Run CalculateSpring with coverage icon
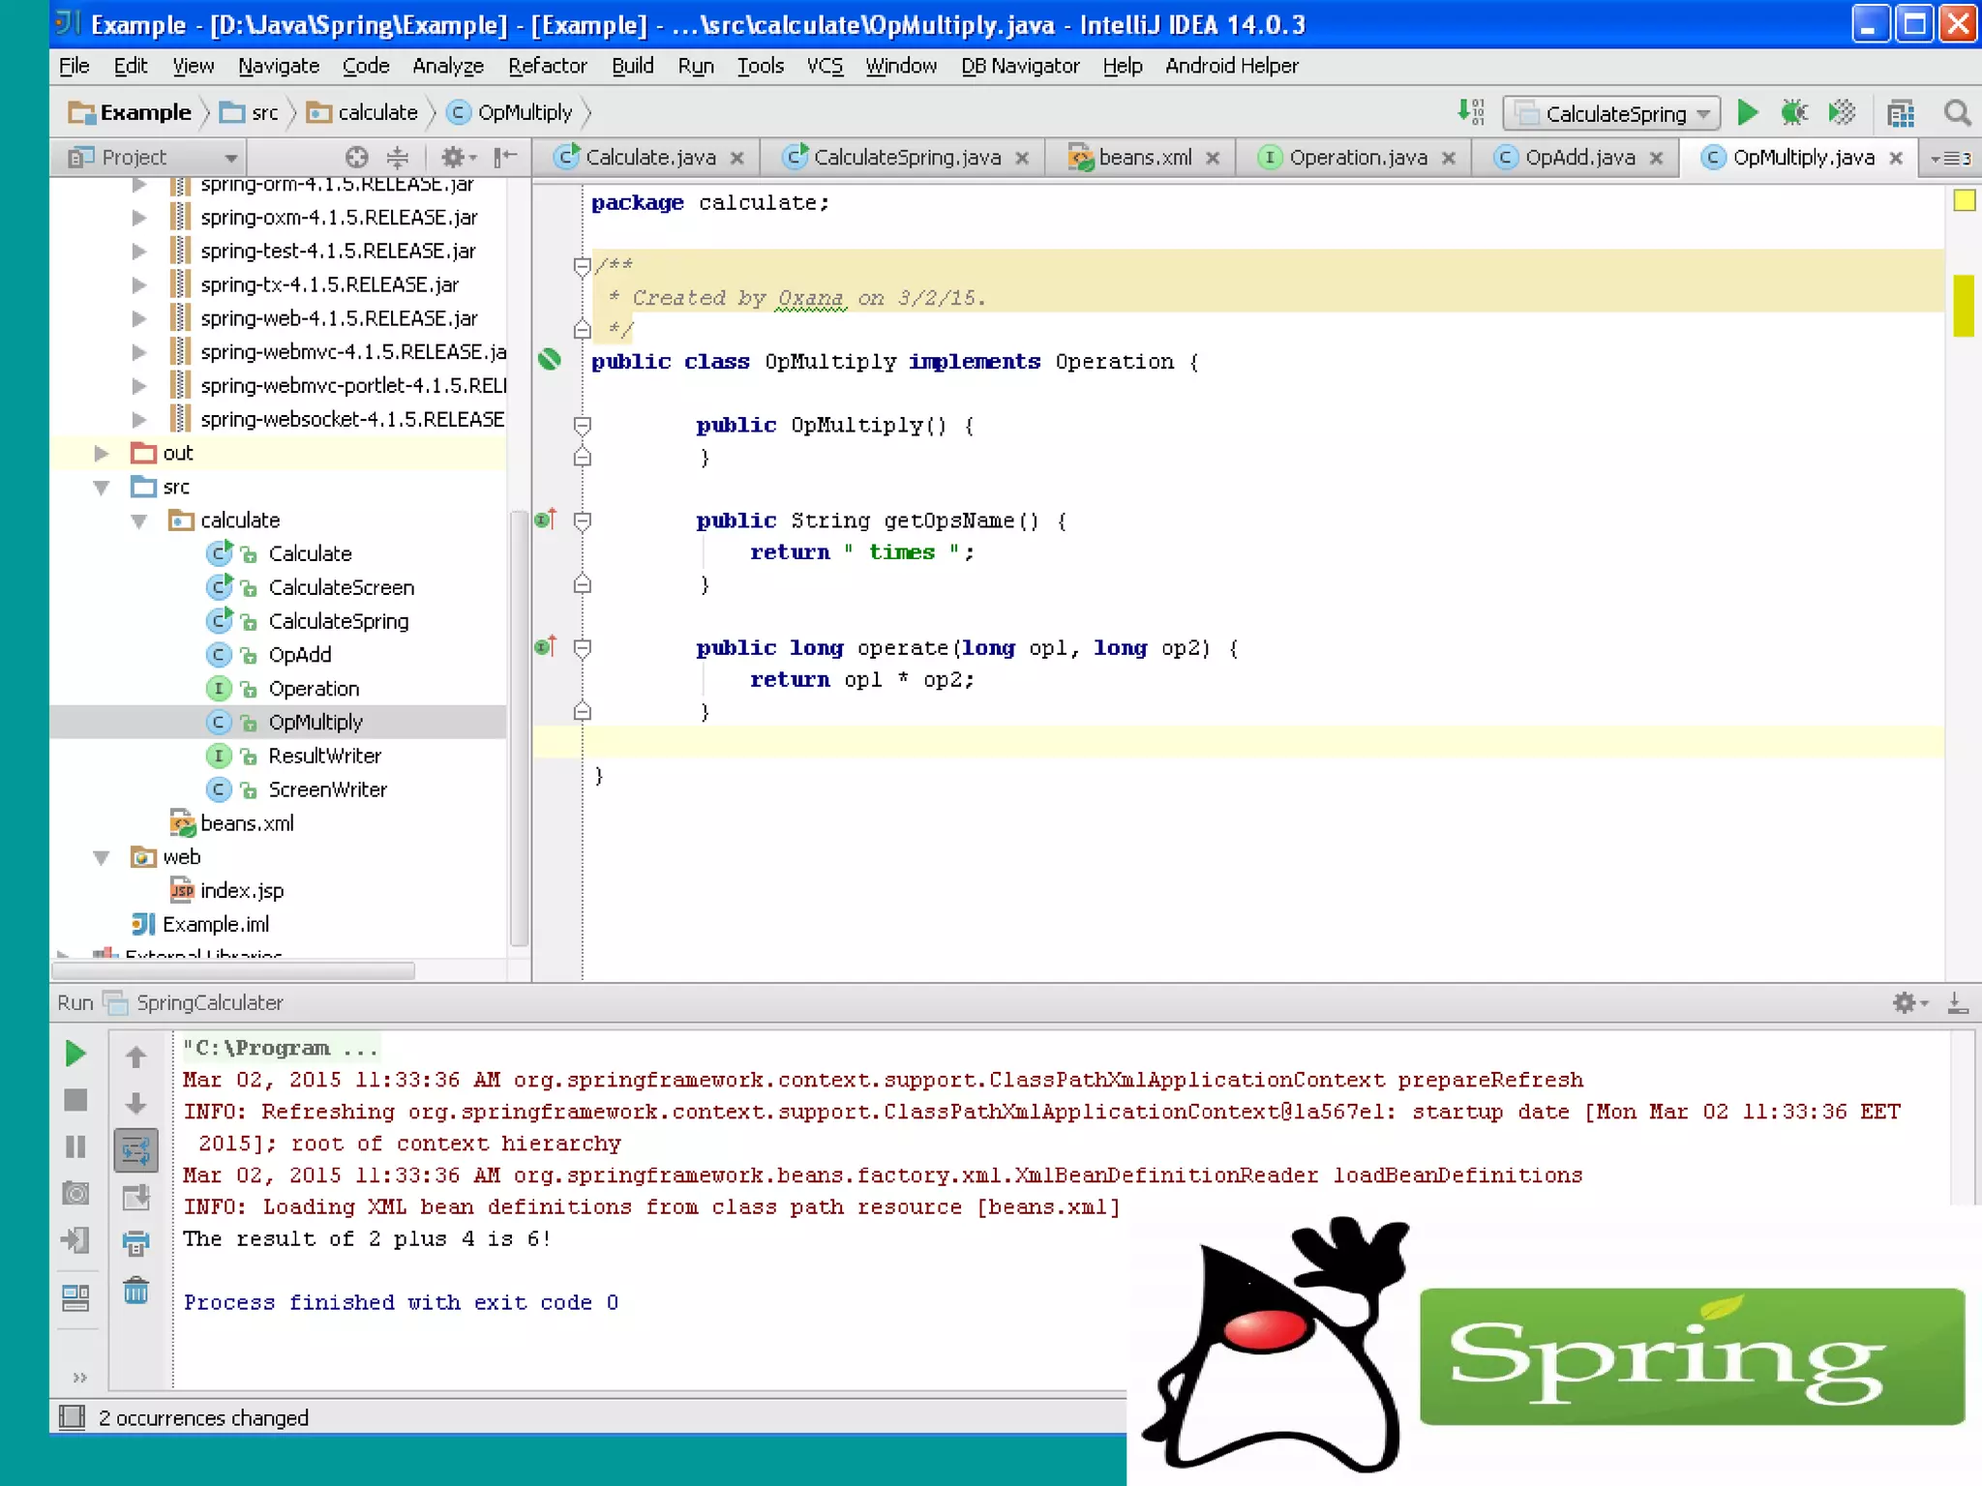1982x1486 pixels. [1842, 113]
